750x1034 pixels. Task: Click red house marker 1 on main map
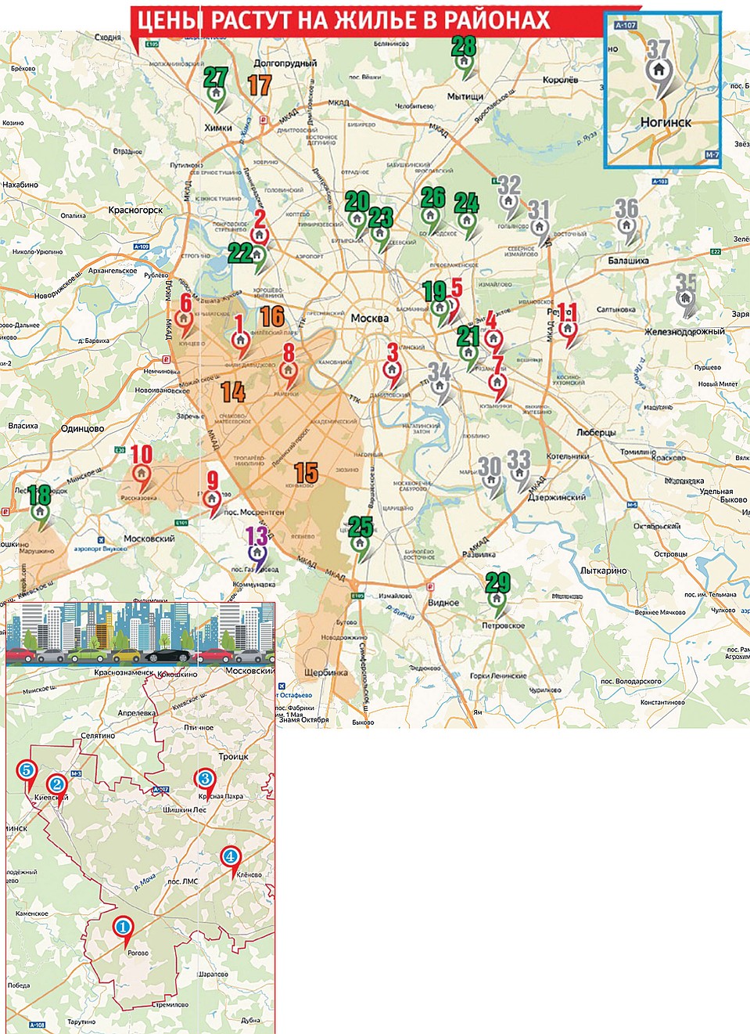point(240,339)
